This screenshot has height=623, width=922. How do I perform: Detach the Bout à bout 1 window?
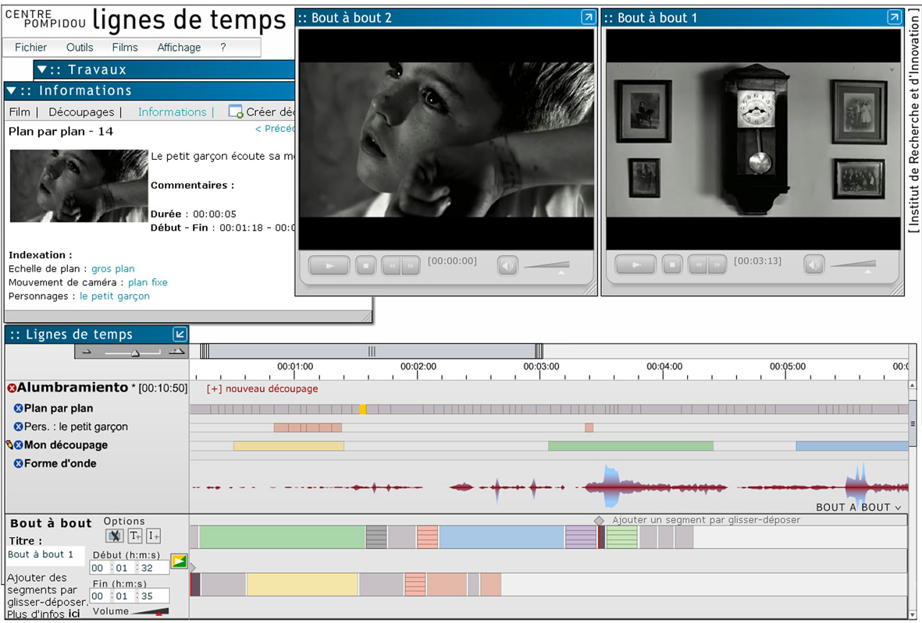tap(894, 17)
